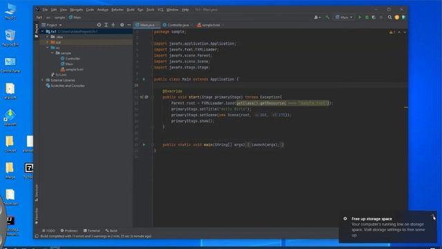The width and height of the screenshot is (442, 249).
Task: Open the Edit menu
Action: pyautogui.click(x=54, y=10)
